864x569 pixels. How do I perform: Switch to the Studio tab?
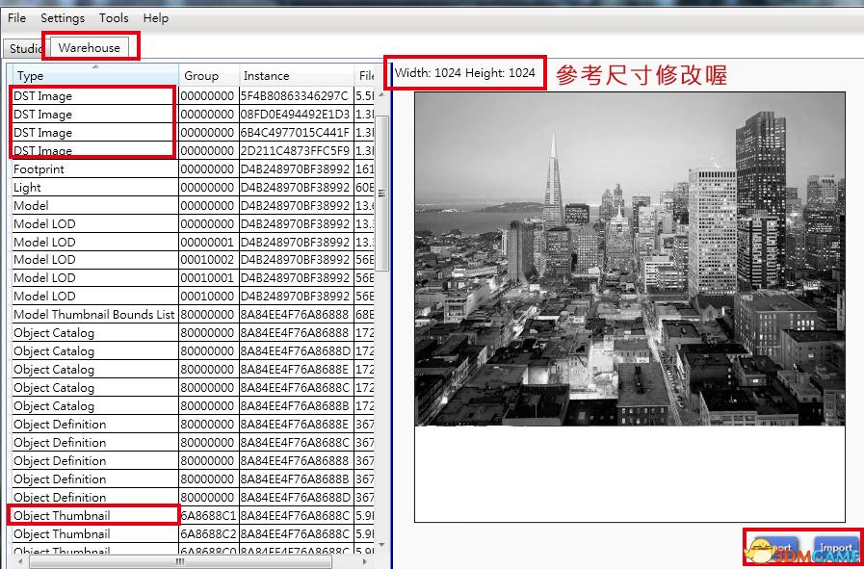click(23, 48)
